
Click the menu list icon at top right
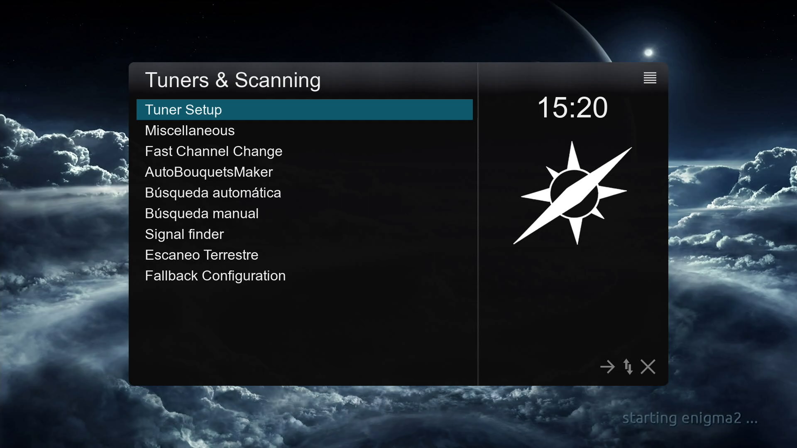[x=650, y=78]
